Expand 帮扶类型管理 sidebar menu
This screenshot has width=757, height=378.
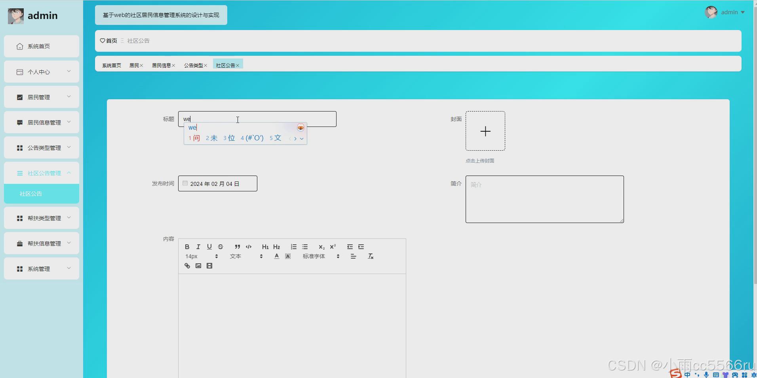click(42, 218)
